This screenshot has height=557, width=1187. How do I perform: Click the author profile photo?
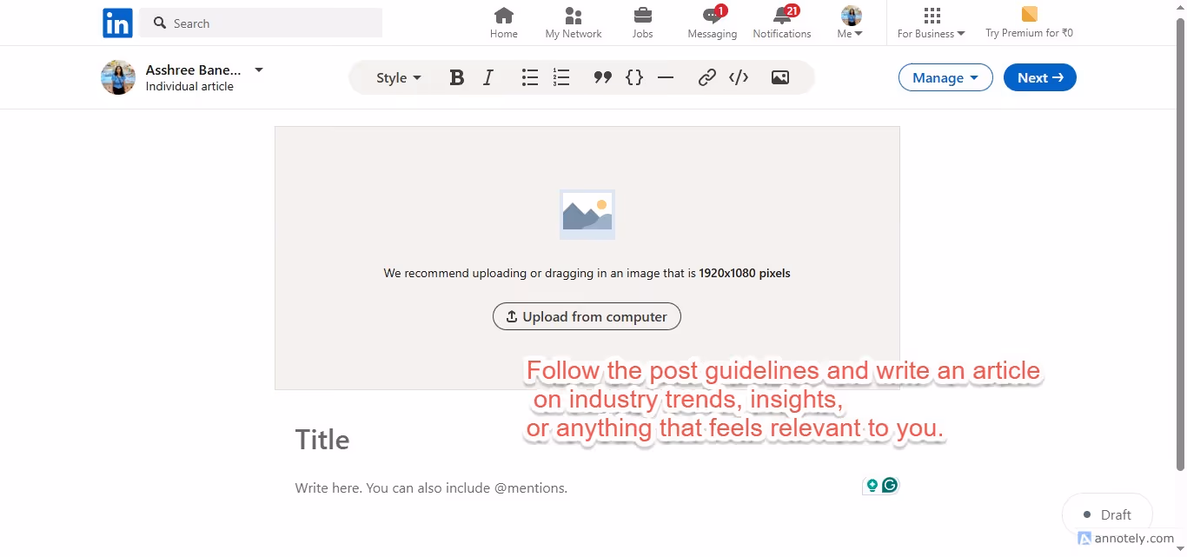pyautogui.click(x=118, y=77)
